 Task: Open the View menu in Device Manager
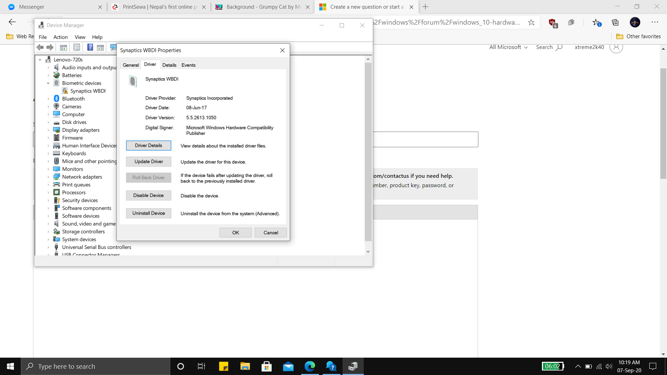pyautogui.click(x=79, y=36)
